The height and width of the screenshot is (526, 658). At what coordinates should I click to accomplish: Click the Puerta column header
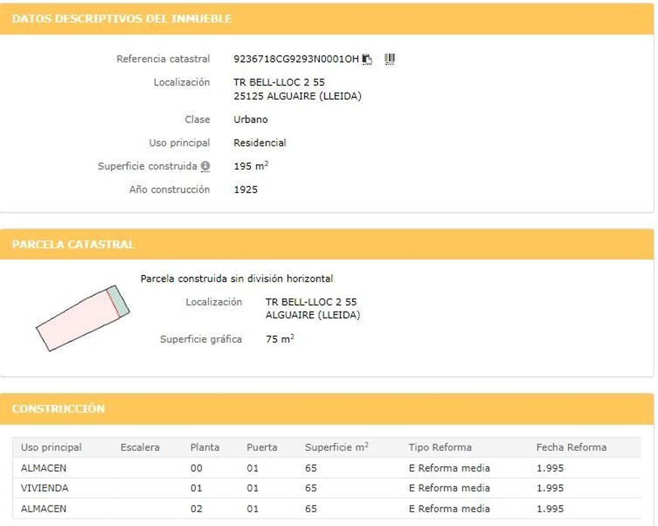(x=262, y=447)
